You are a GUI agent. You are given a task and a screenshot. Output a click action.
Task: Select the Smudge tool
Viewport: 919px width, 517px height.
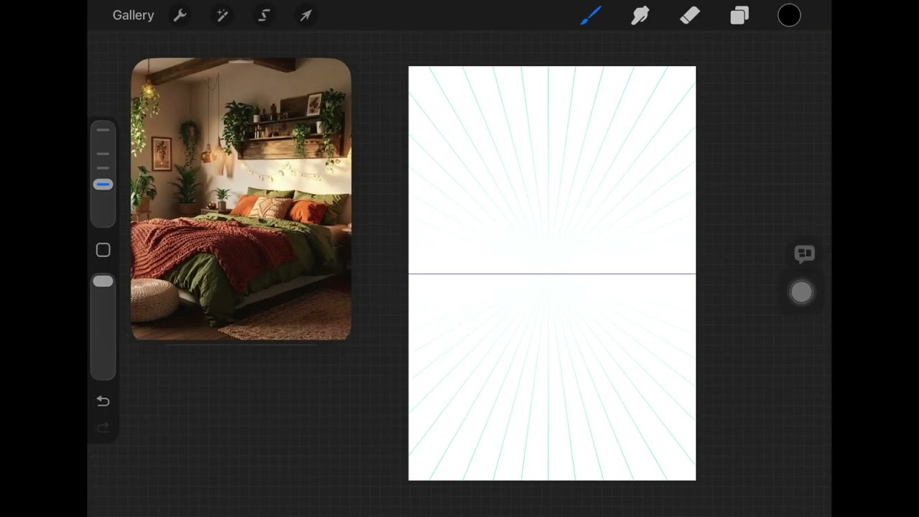click(640, 15)
